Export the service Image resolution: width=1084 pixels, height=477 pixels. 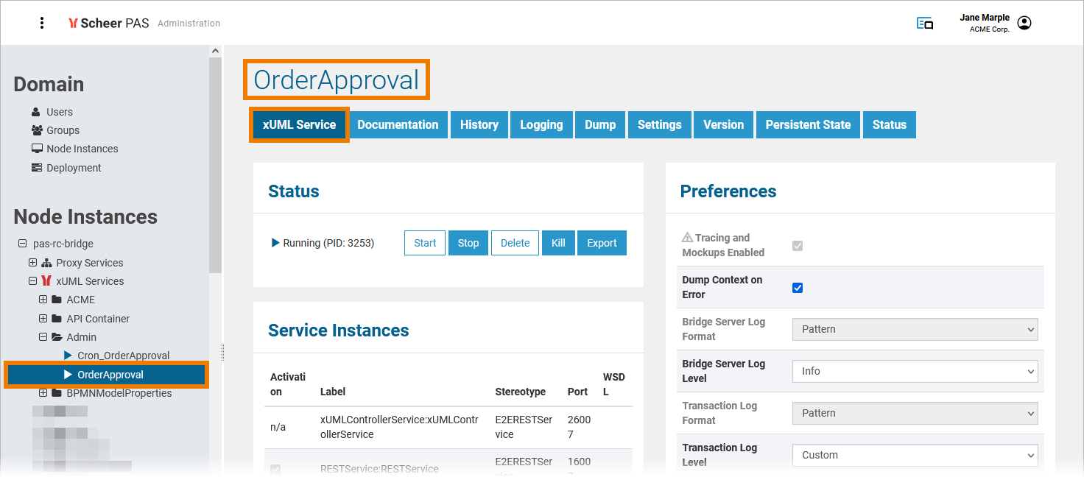tap(602, 243)
